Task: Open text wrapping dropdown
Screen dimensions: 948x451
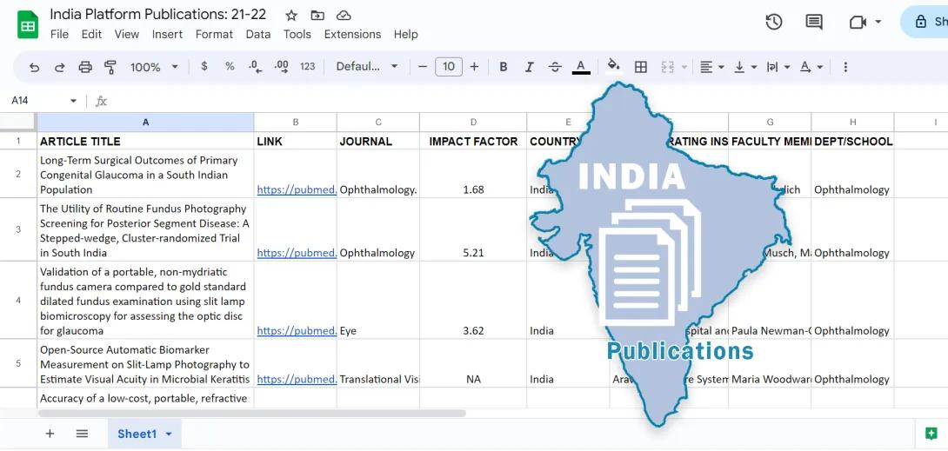Action: 778,67
